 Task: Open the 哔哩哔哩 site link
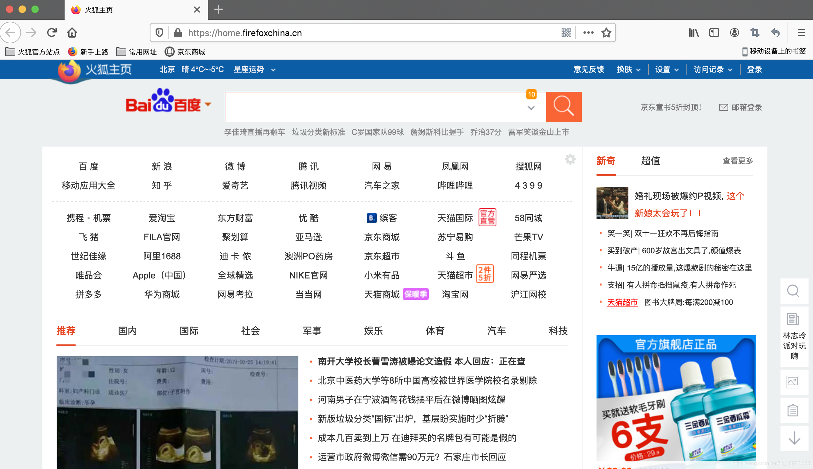[455, 185]
